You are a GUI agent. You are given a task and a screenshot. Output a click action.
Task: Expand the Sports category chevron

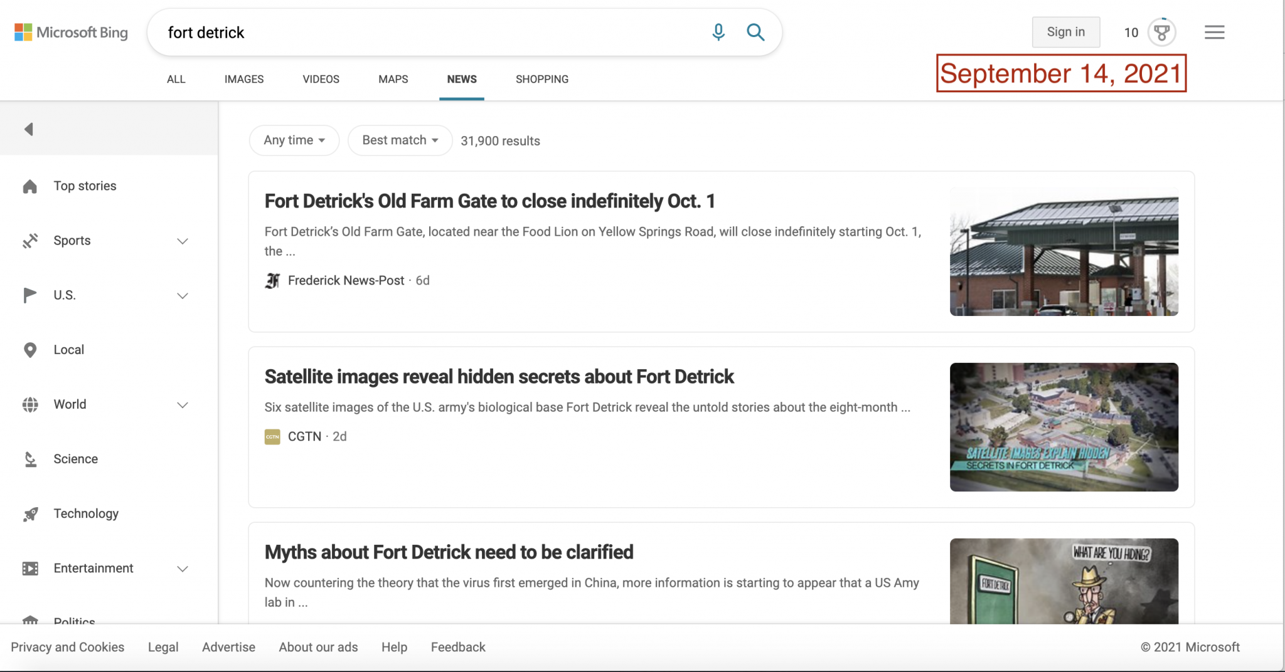[x=183, y=241]
